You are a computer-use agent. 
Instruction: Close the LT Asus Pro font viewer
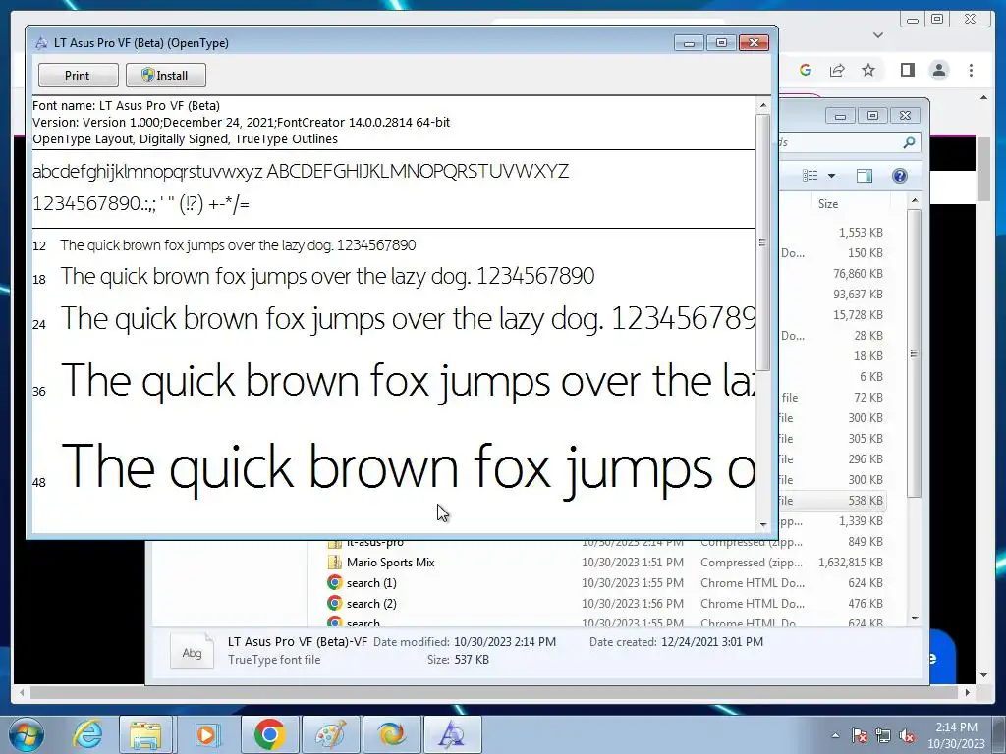(x=754, y=43)
